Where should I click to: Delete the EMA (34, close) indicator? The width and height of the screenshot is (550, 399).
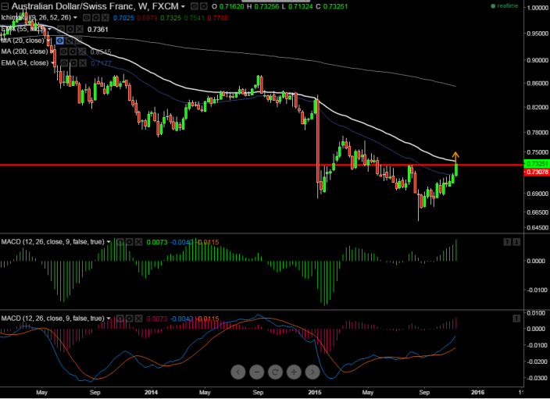tap(83, 63)
